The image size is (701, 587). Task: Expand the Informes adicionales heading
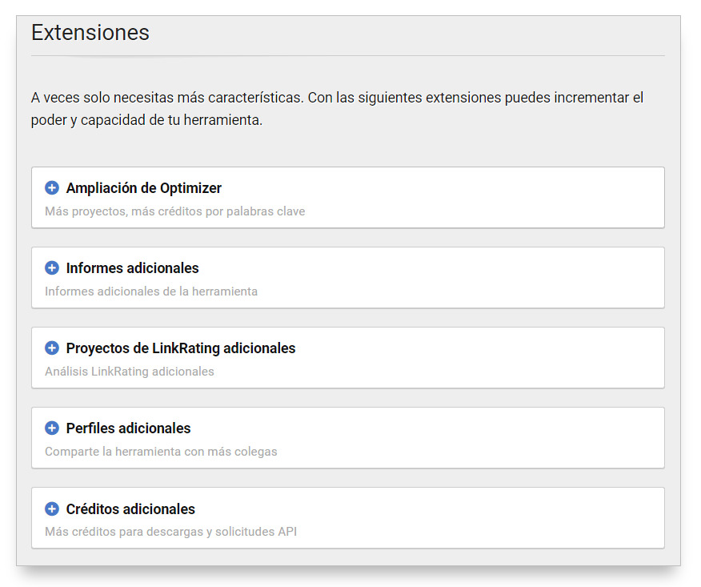[133, 268]
